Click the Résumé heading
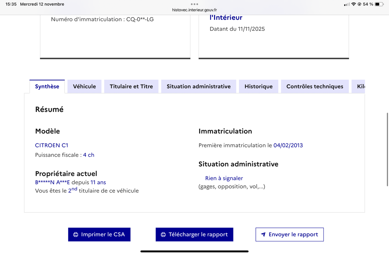Viewport: 389px width, 255px height. 49,109
